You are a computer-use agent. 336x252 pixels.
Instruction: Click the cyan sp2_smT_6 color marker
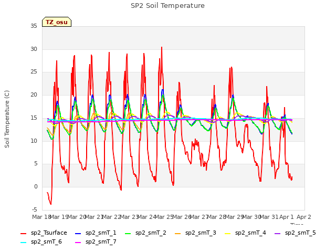(23, 243)
